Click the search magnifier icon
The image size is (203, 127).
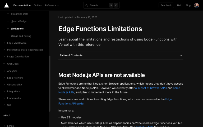pyautogui.click(x=87, y=6)
